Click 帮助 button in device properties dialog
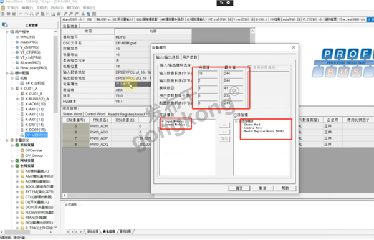 [x=285, y=188]
